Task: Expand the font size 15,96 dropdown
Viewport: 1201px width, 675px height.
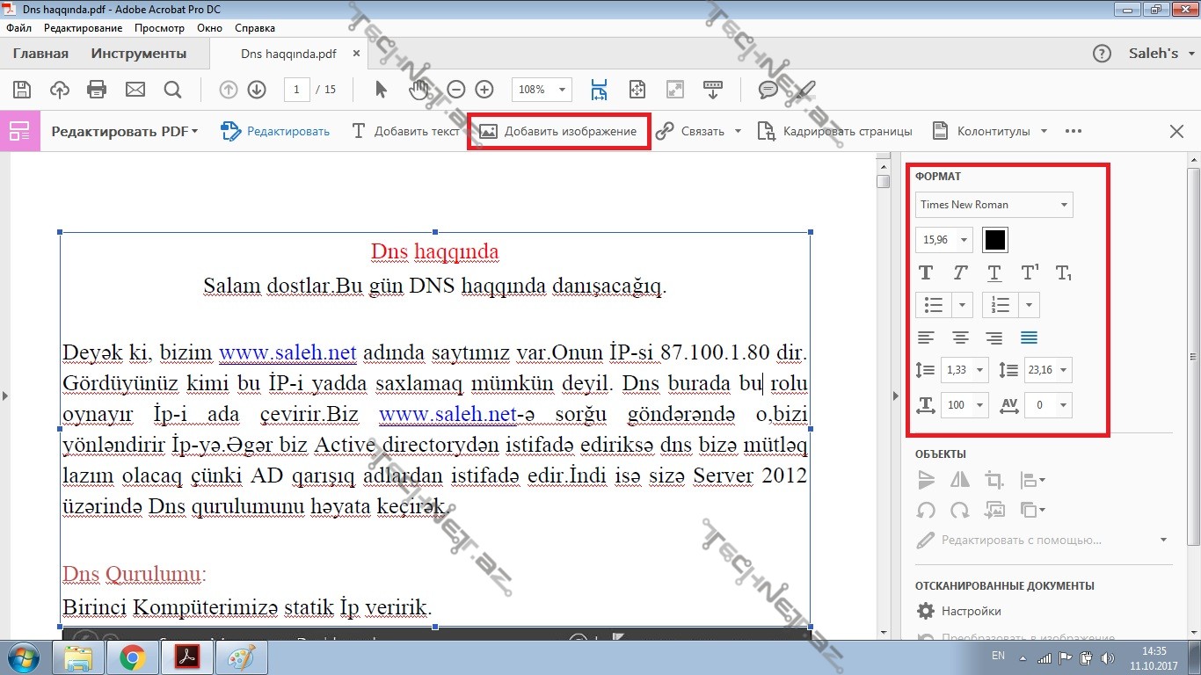Action: 964,240
